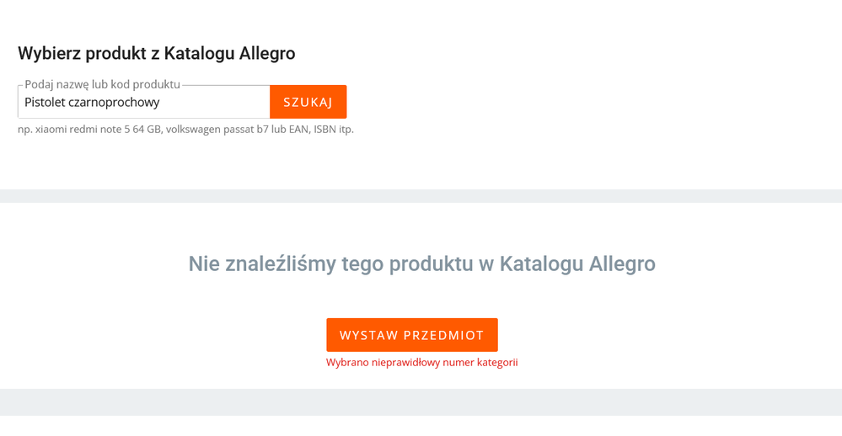
Task: Click the SZUKAJ search button
Action: 308,102
